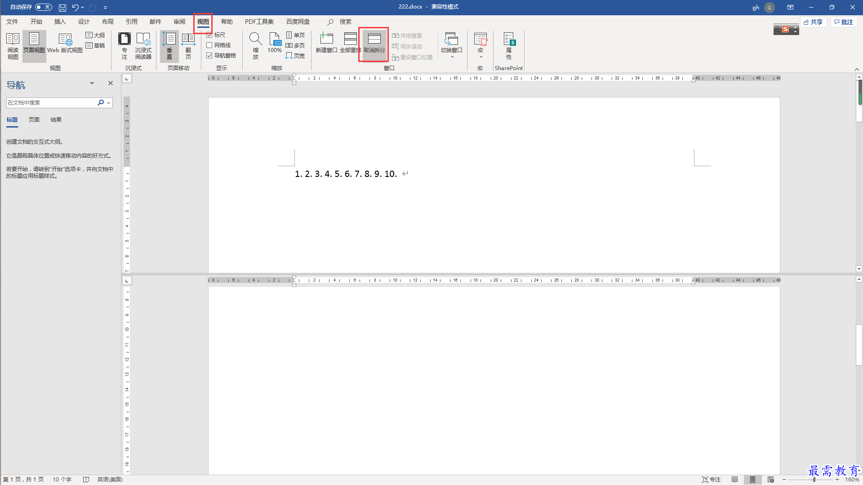
Task: Switch to the 审阅 (Review) tab
Action: 179,22
